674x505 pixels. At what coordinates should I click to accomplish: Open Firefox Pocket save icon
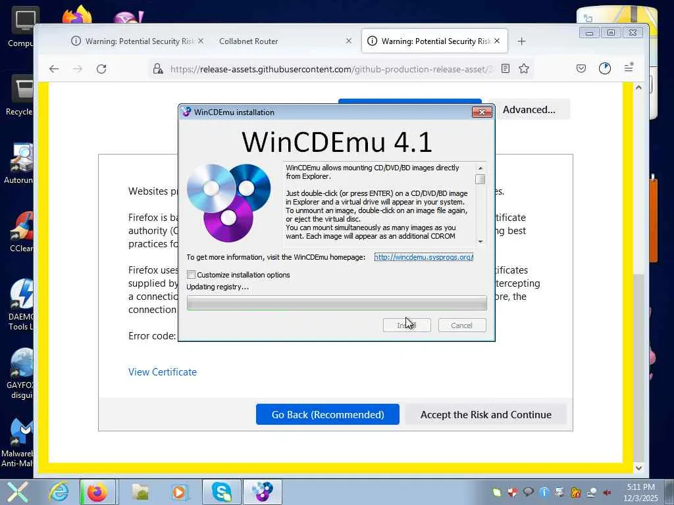(581, 68)
